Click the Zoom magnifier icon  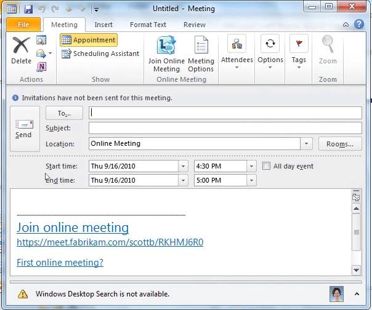pyautogui.click(x=328, y=44)
